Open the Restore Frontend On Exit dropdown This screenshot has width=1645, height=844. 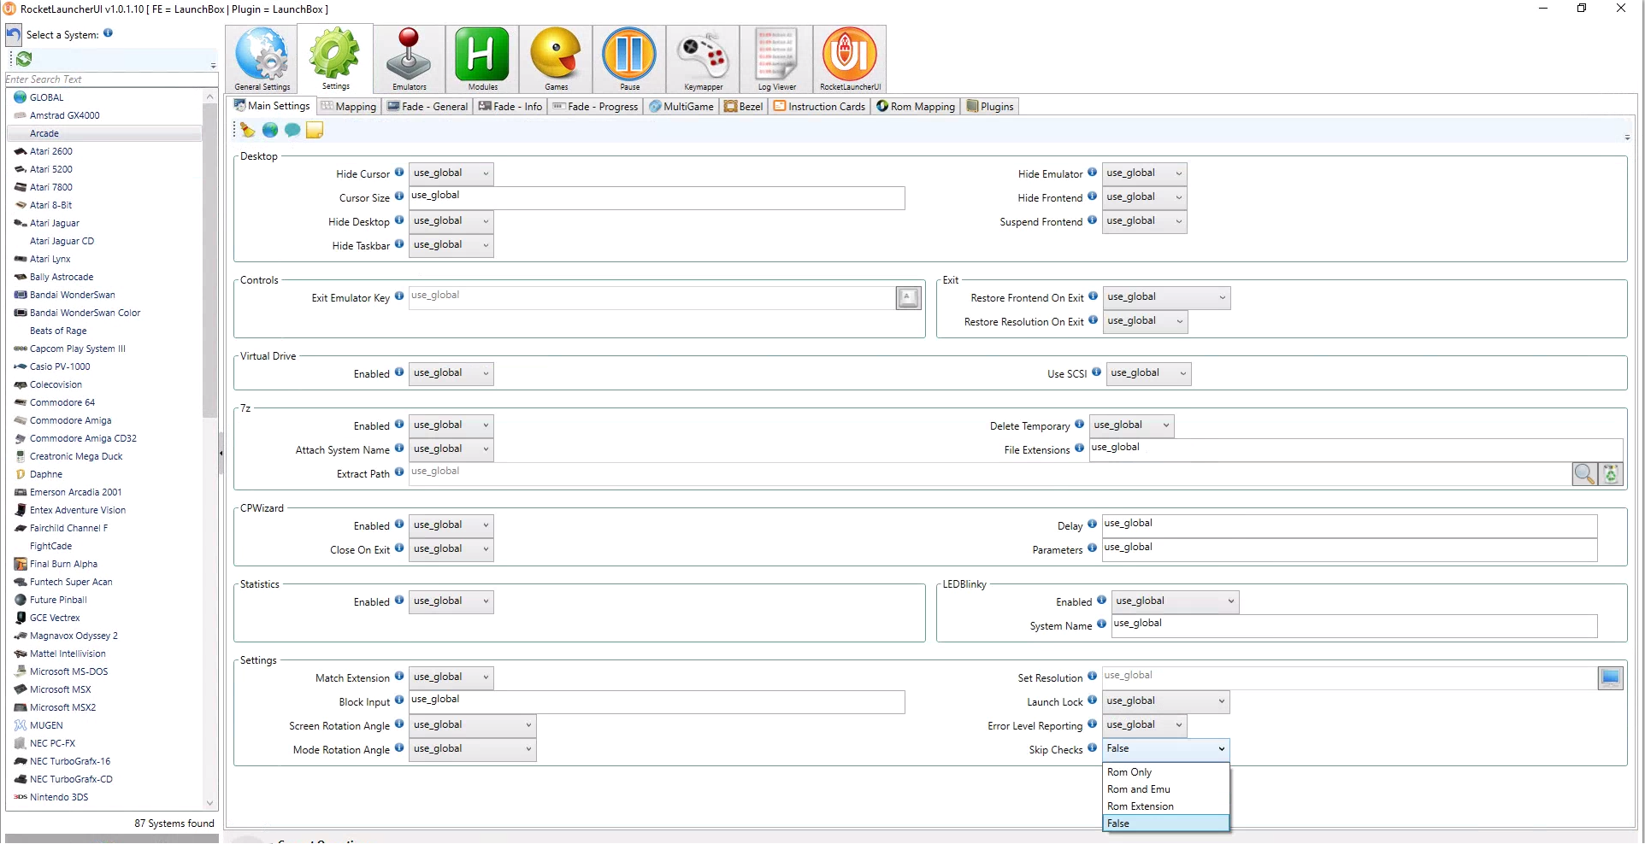pyautogui.click(x=1166, y=297)
